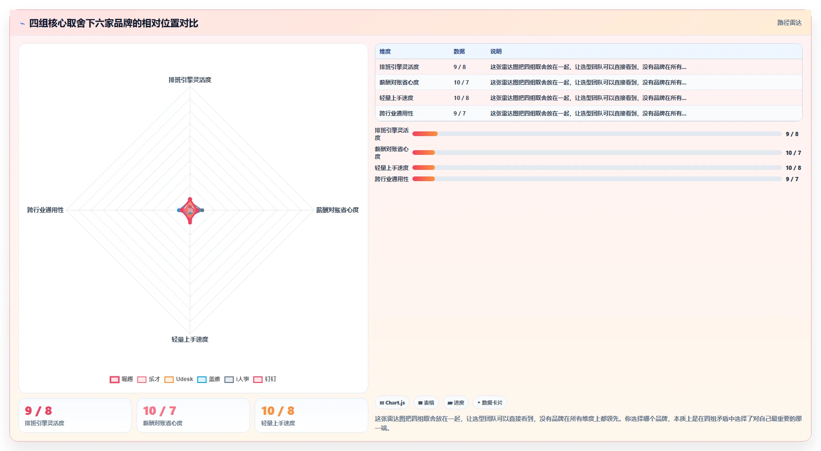The width and height of the screenshot is (821, 451).
Task: Select the 数据 column header
Action: point(459,52)
